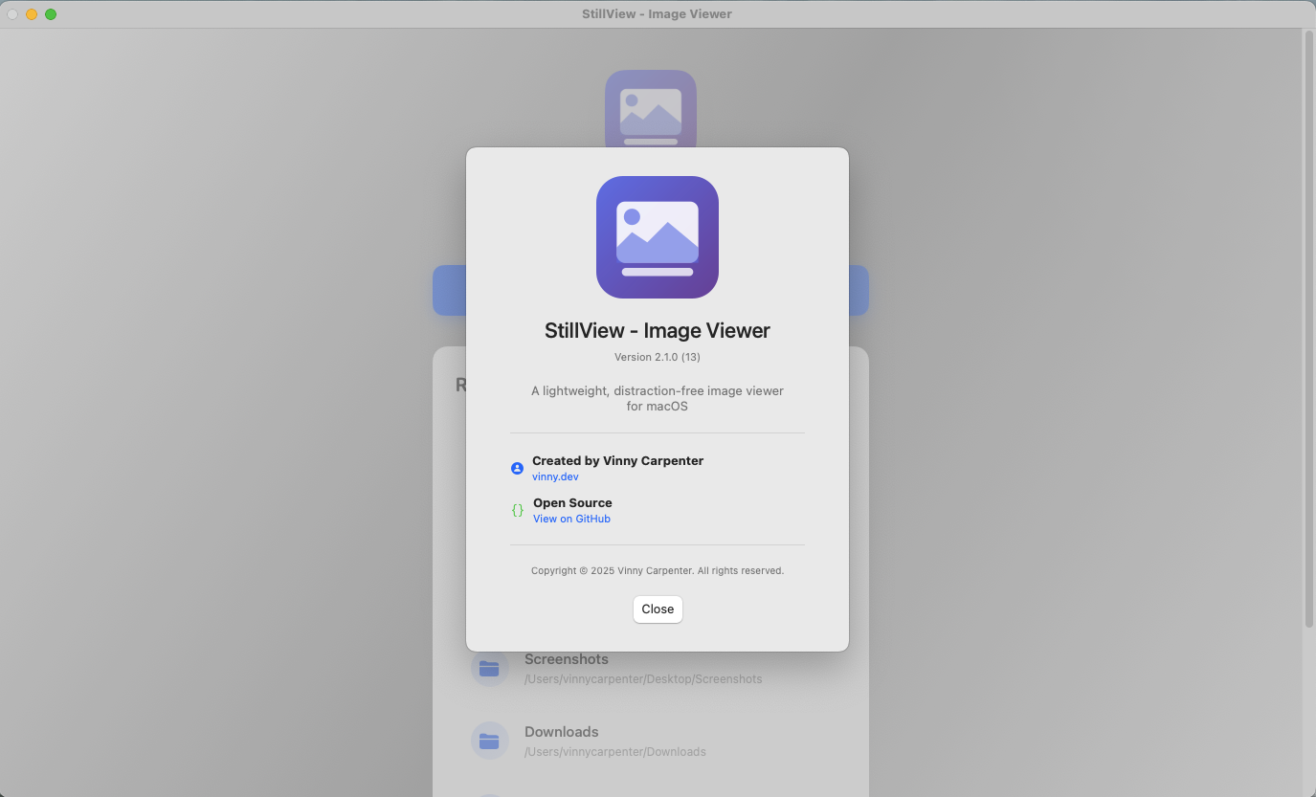The image size is (1316, 797).
Task: Click the Downloads folder icon
Action: coord(489,741)
